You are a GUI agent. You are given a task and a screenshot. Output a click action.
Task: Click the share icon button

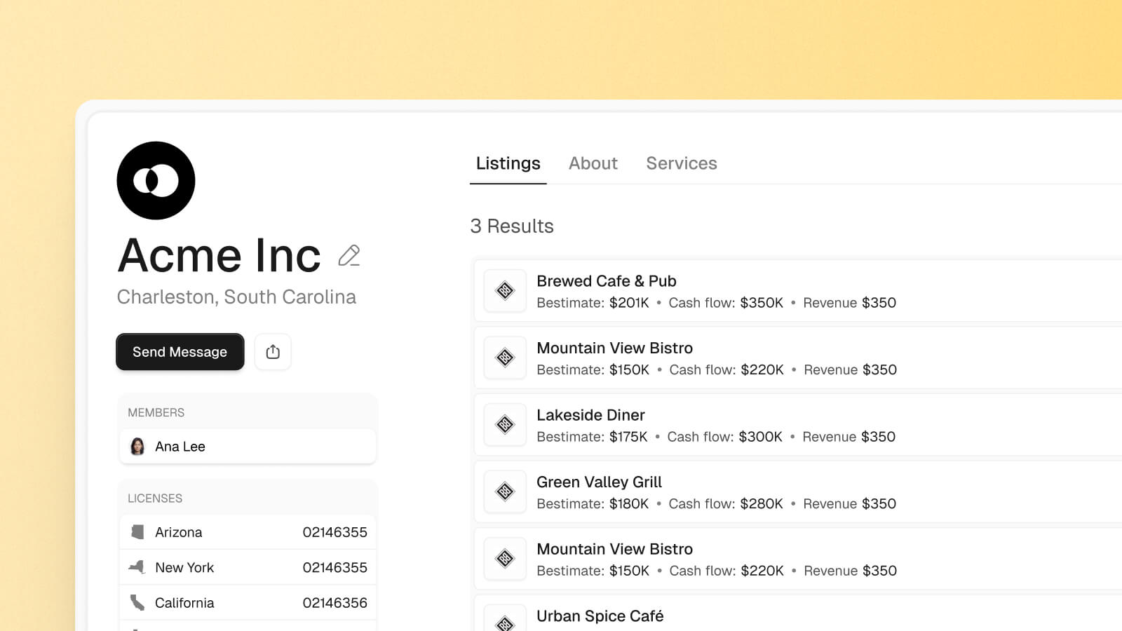pos(273,352)
